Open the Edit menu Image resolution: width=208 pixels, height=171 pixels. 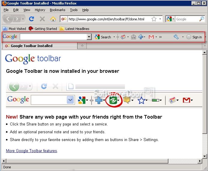tap(16, 10)
